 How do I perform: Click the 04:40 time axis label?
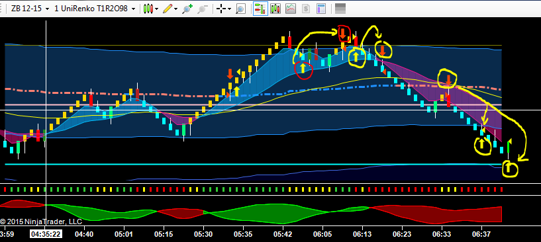[84, 235]
